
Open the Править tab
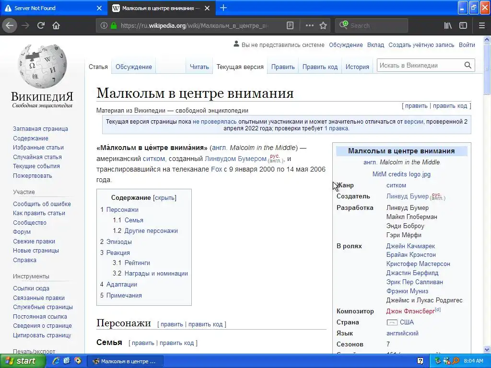[283, 67]
